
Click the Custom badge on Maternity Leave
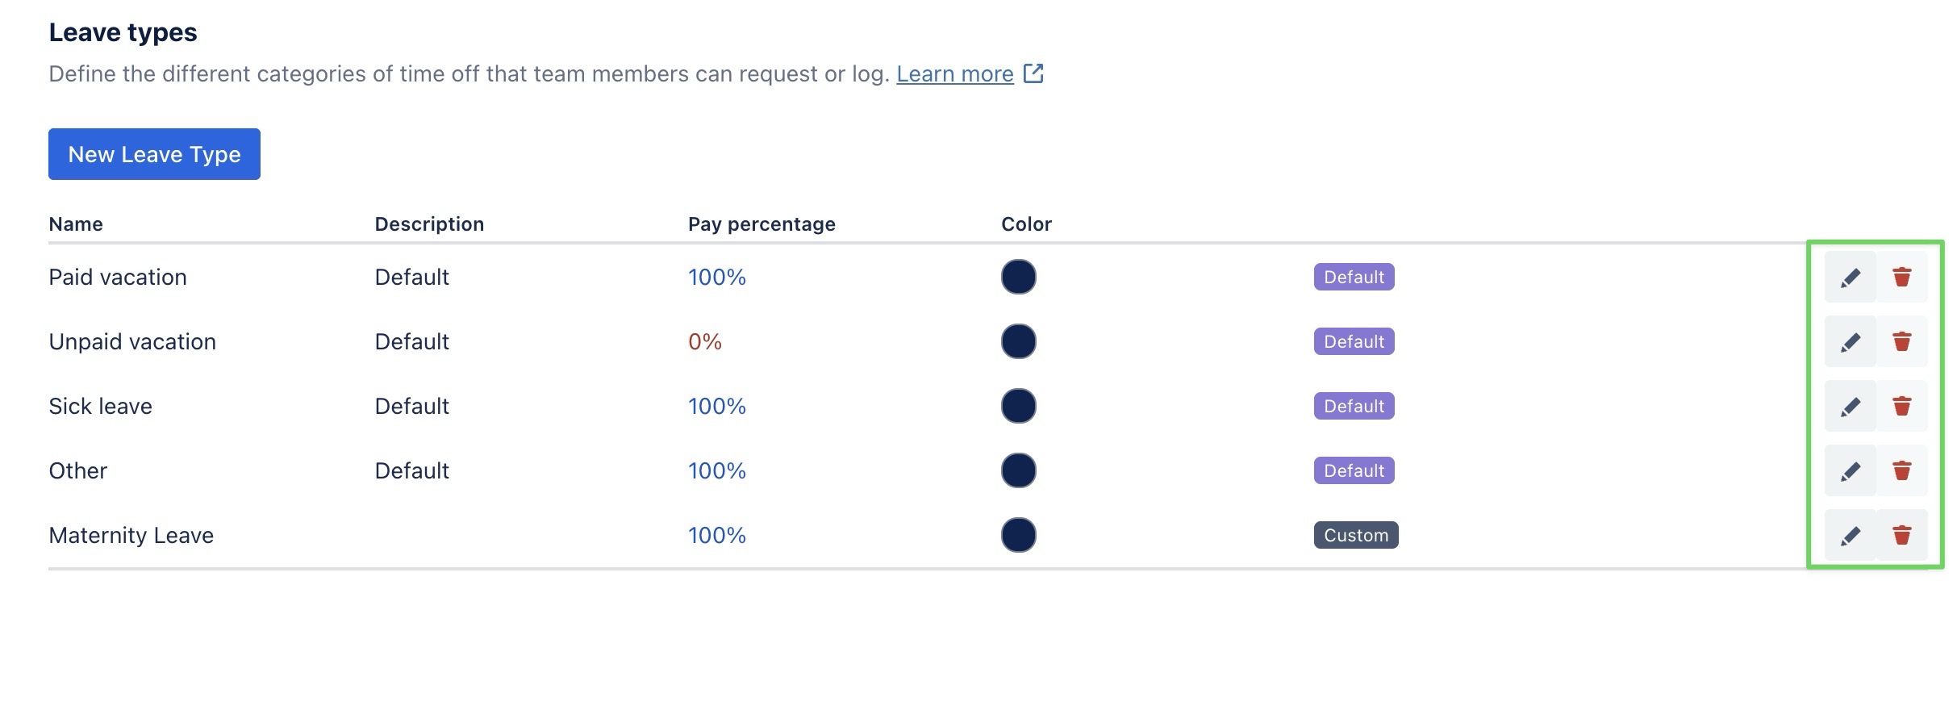(1355, 535)
